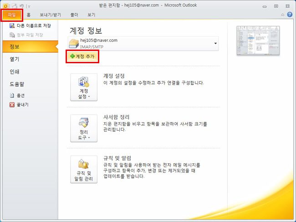296x222 pixels.
Task: Open the 계정 설정 dropdown button
Action: tap(84, 87)
